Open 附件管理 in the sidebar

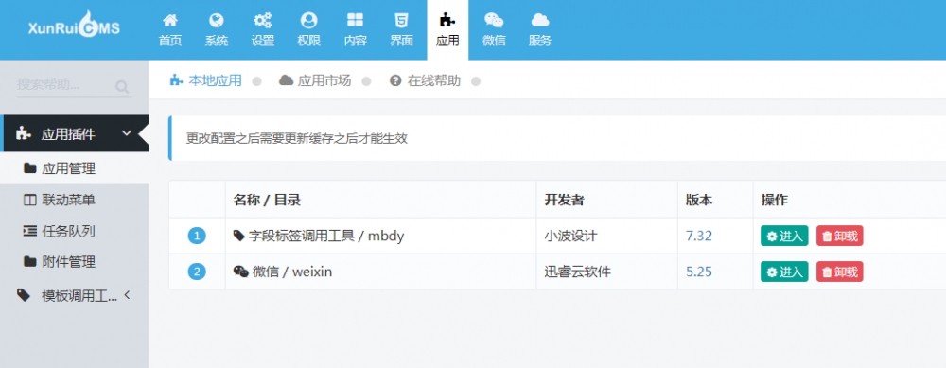tap(75, 262)
